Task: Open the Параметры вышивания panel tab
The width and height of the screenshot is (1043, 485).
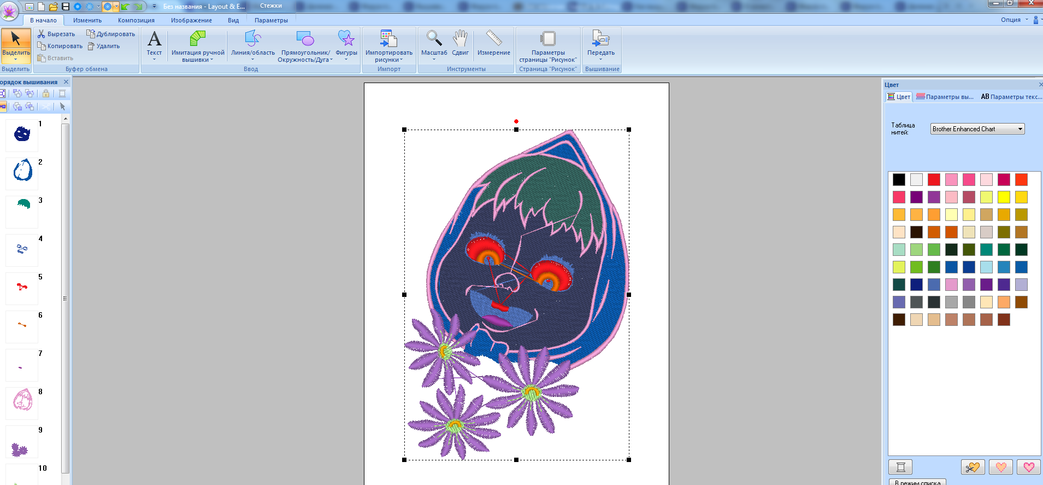Action: click(x=945, y=97)
